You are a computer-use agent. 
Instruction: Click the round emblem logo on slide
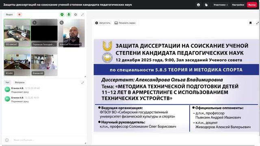(107, 58)
